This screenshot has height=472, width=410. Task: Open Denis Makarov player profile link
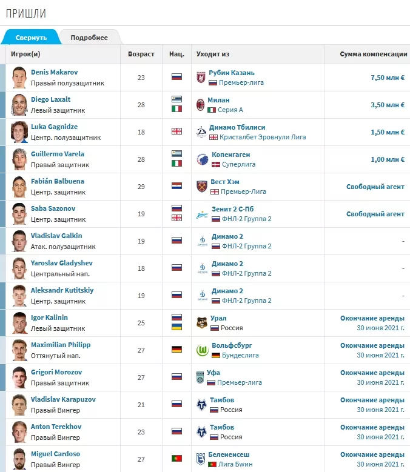(x=54, y=72)
